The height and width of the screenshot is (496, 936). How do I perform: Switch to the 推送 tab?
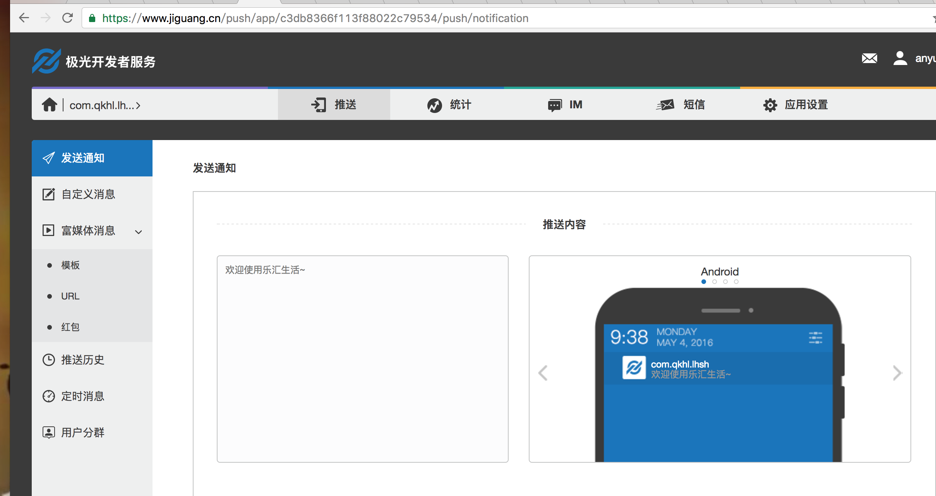tap(334, 104)
